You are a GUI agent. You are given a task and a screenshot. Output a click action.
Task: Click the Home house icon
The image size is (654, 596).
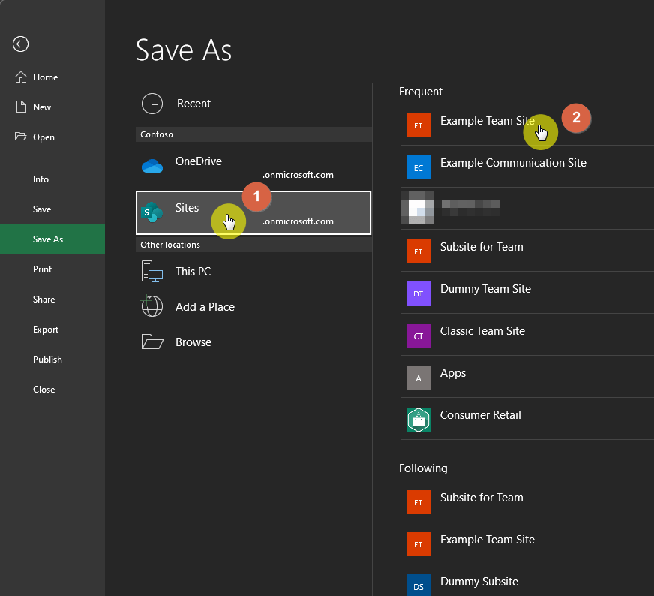21,77
